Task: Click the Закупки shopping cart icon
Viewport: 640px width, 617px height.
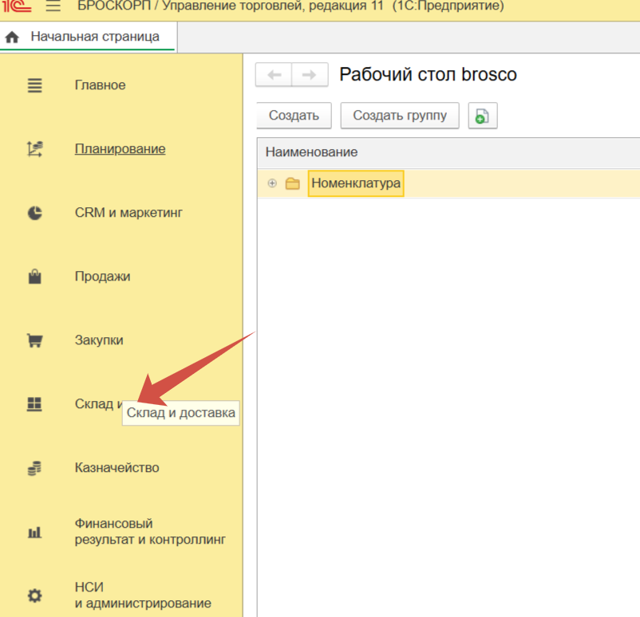Action: click(x=34, y=340)
